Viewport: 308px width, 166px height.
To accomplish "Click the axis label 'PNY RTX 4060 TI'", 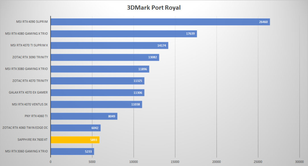I will click(36, 116).
